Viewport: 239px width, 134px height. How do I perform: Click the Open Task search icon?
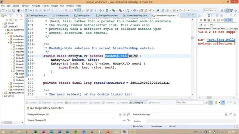pyautogui.click(x=146, y=10)
